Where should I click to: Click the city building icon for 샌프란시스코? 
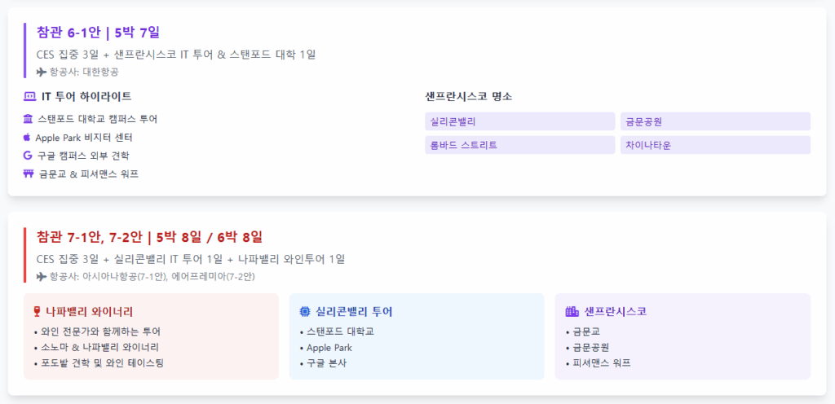point(572,311)
